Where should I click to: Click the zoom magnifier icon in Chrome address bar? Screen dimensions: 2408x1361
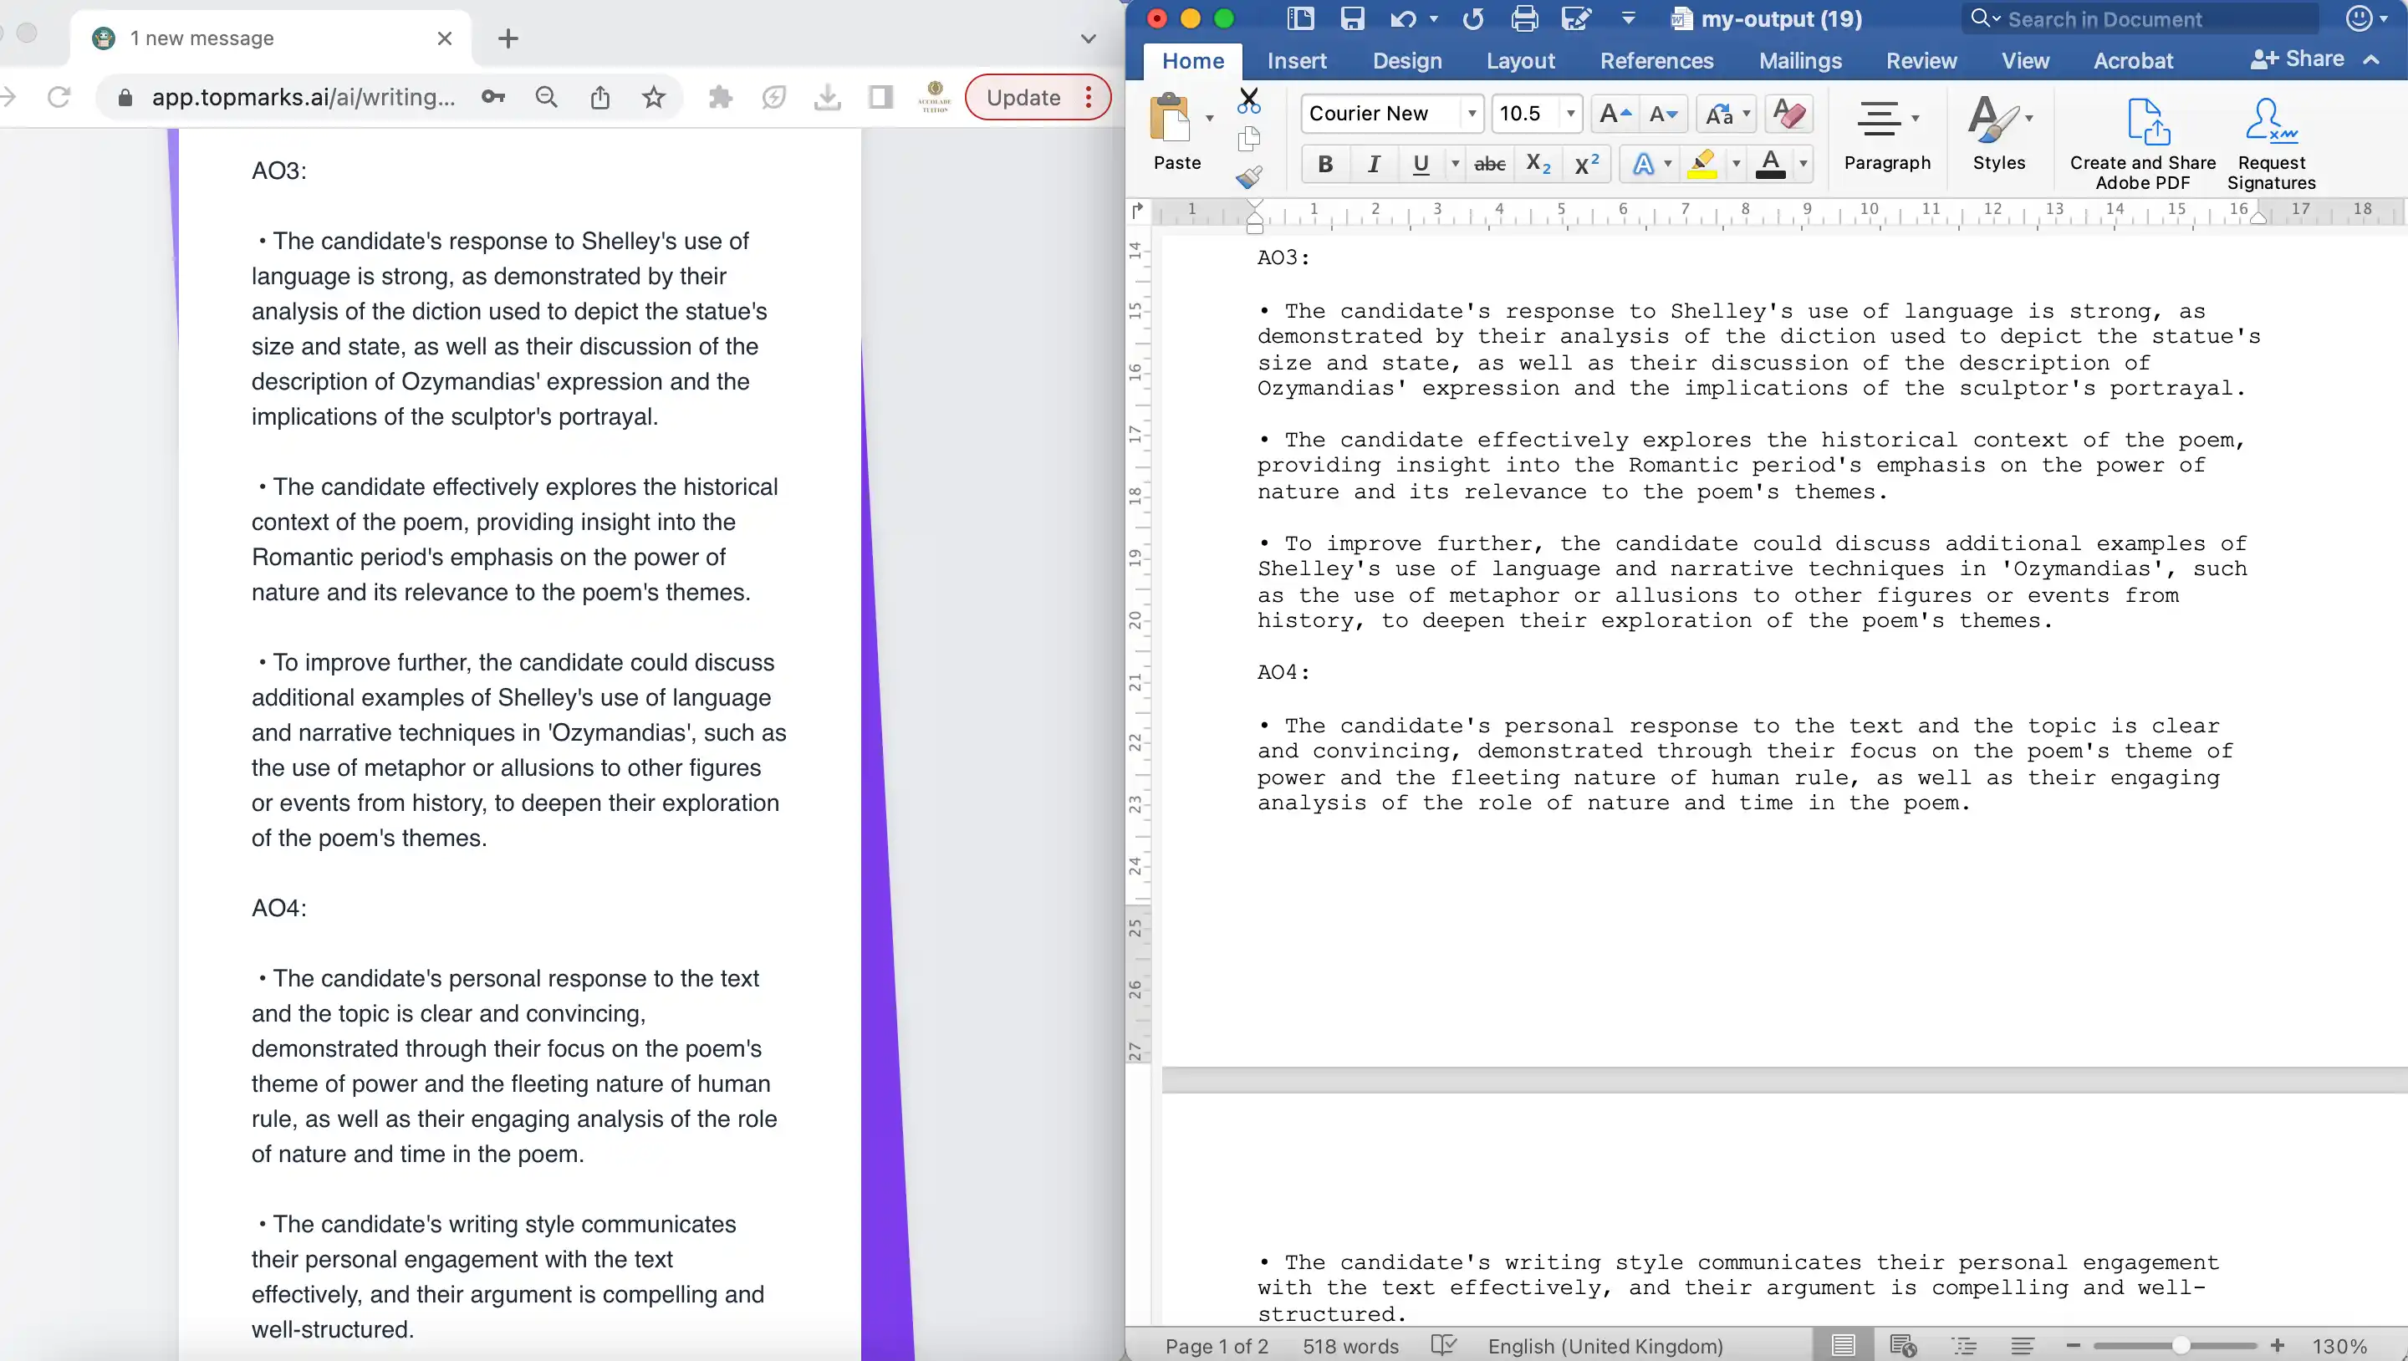pyautogui.click(x=547, y=97)
